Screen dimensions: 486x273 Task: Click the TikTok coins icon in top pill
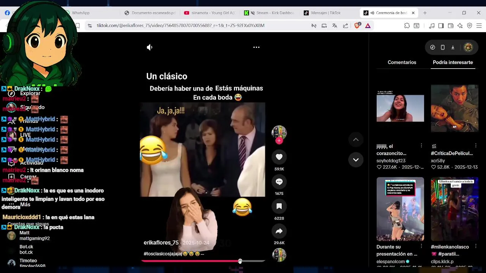pos(432,47)
